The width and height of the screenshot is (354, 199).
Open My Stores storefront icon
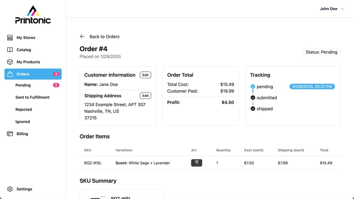[10, 38]
